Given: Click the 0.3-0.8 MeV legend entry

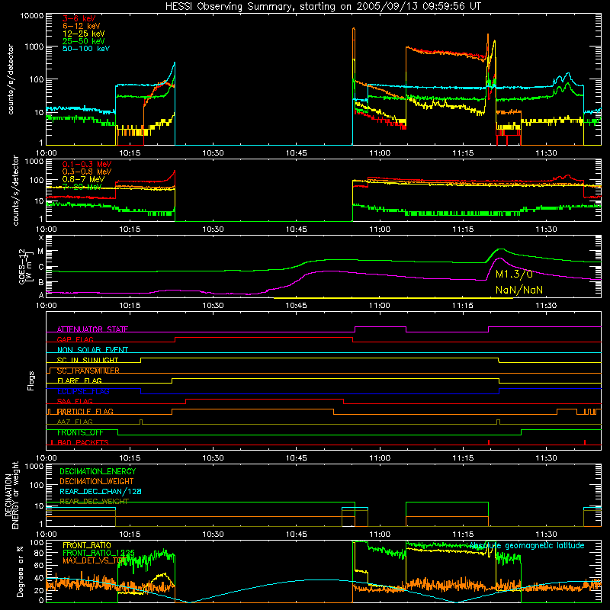Looking at the screenshot, I should coord(87,172).
